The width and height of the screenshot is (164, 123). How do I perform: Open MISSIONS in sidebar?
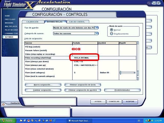9,23
